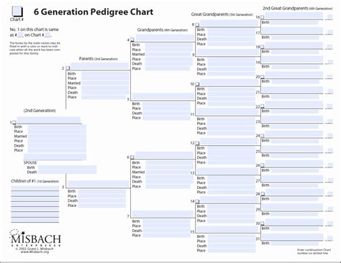The height and width of the screenshot is (263, 341).
Task: Click the name field for person 1
Action: pyautogui.click(x=49, y=120)
